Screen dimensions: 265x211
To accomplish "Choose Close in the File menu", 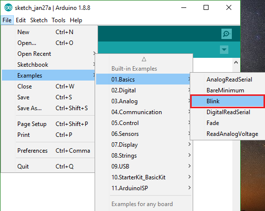I will point(49,86).
